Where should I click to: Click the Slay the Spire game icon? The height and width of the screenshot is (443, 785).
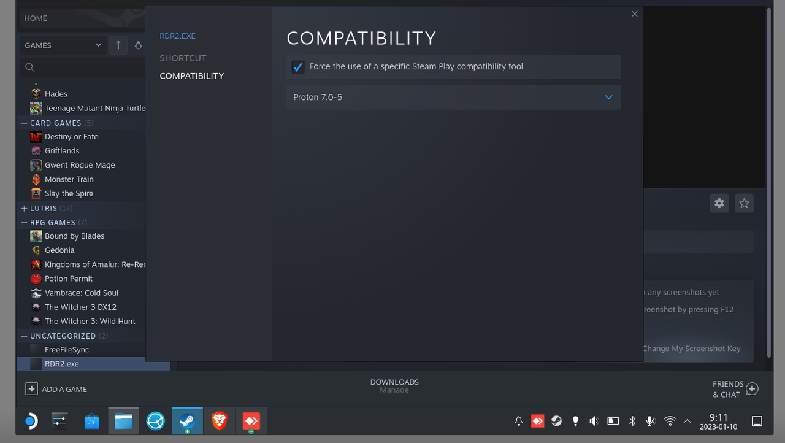coord(36,193)
